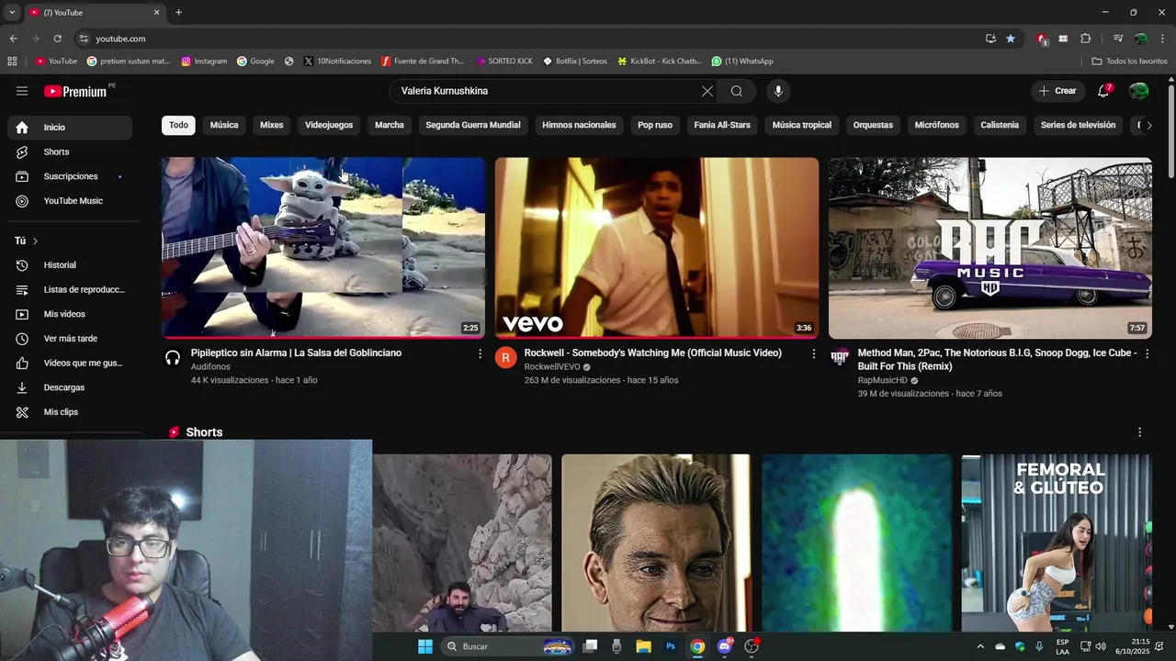Open the Femoral & Glúteo short
Screen dimensions: 1176x661
click(x=1057, y=543)
